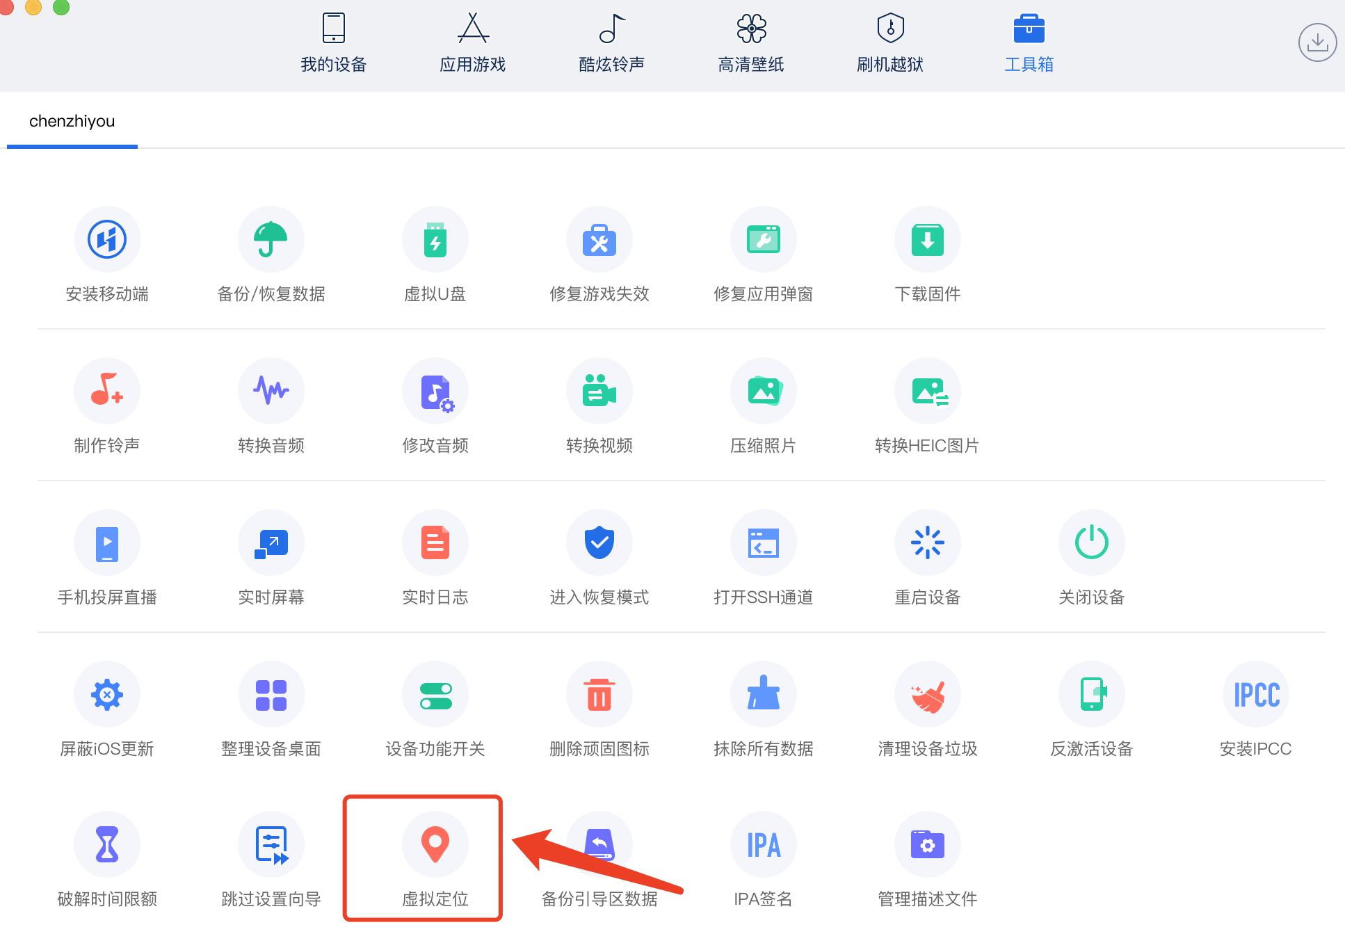Screen dimensions: 1345x950
Task: Click the 重启设备 restart icon
Action: (927, 542)
